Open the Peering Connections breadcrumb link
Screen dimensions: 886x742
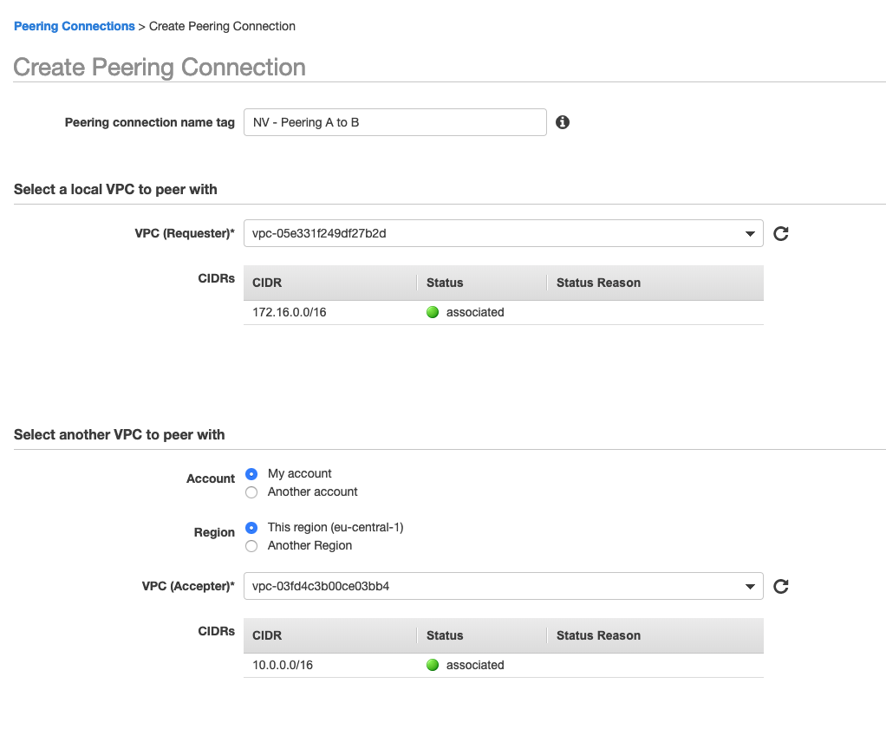pyautogui.click(x=74, y=26)
